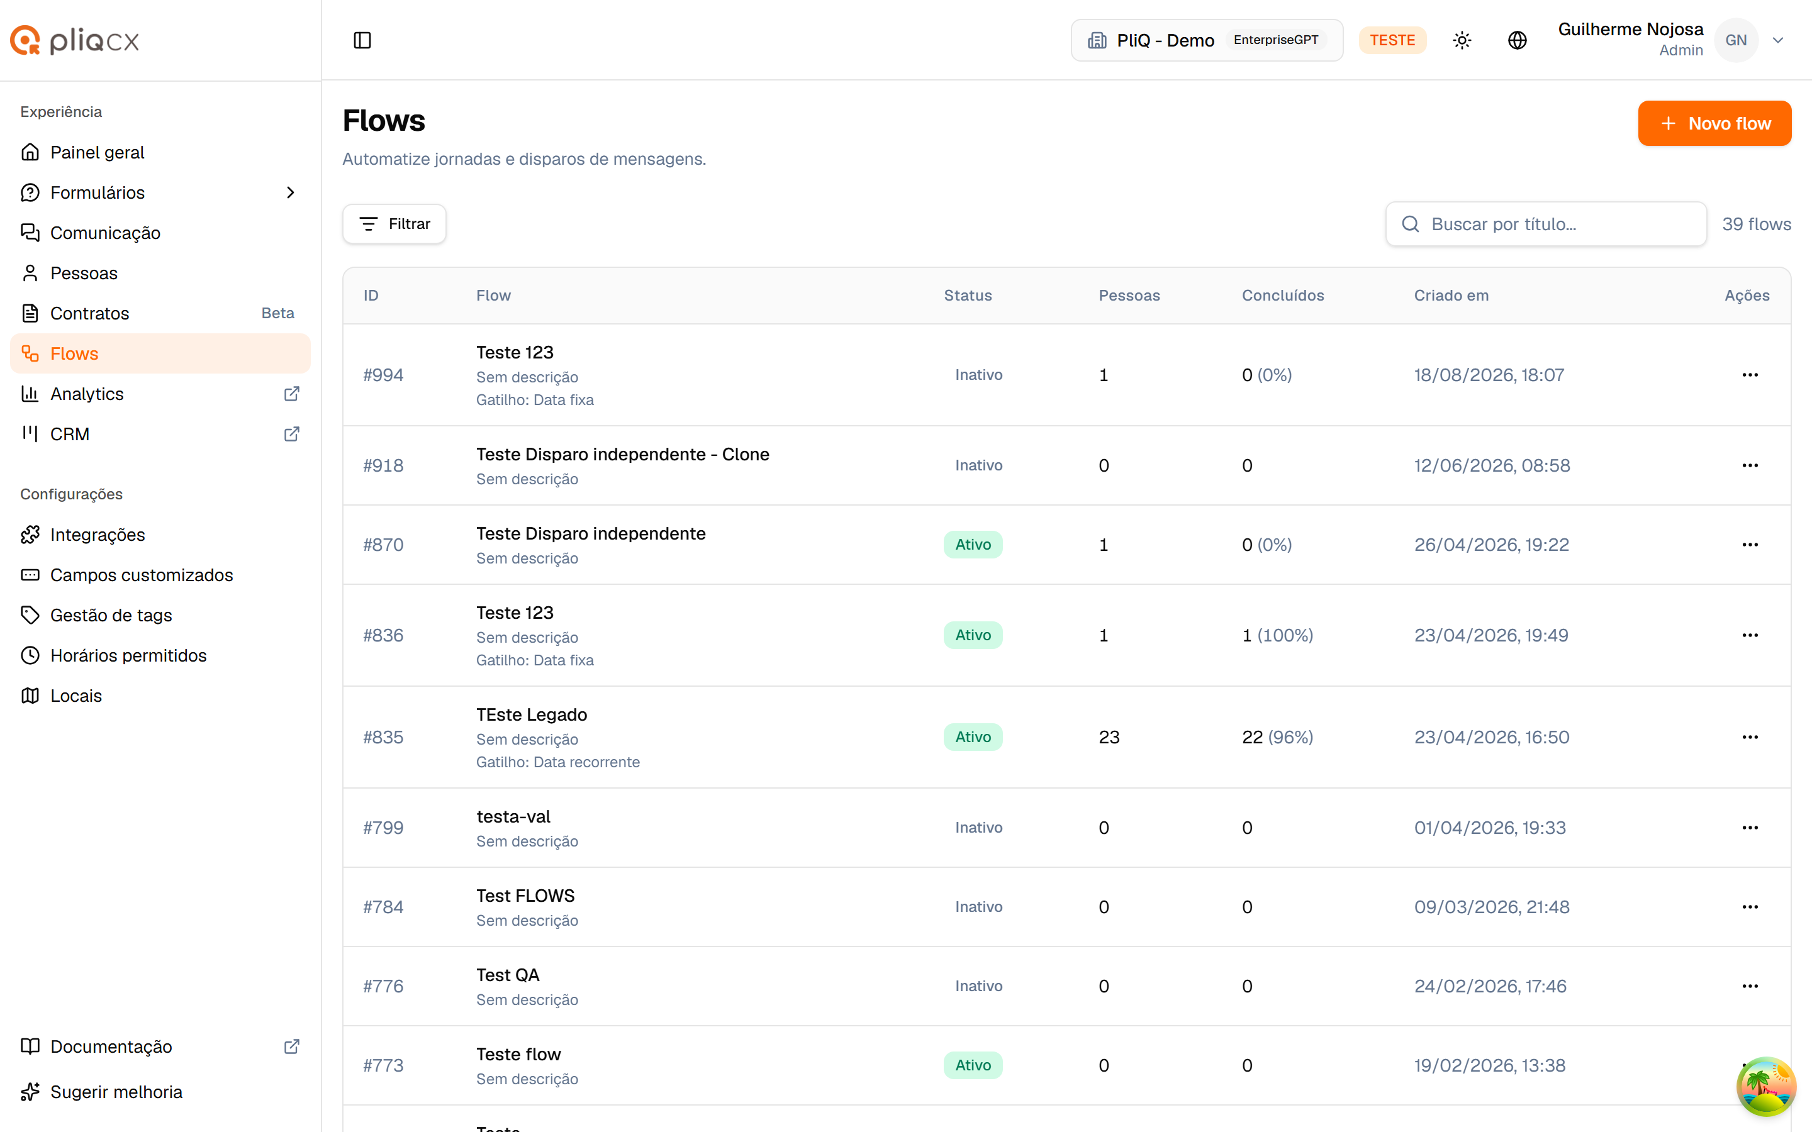
Task: Click the TESTE badge
Action: [x=1392, y=40]
